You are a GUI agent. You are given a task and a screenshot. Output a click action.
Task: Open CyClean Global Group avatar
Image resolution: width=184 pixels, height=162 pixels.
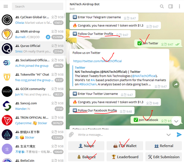pyautogui.click(x=7, y=20)
